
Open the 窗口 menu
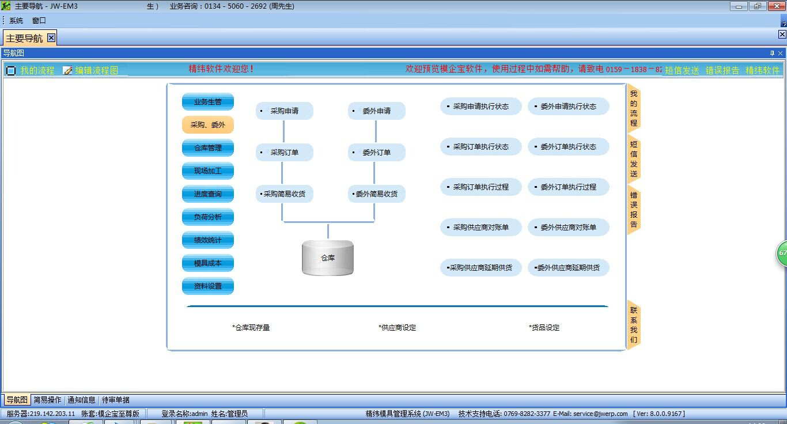[39, 21]
